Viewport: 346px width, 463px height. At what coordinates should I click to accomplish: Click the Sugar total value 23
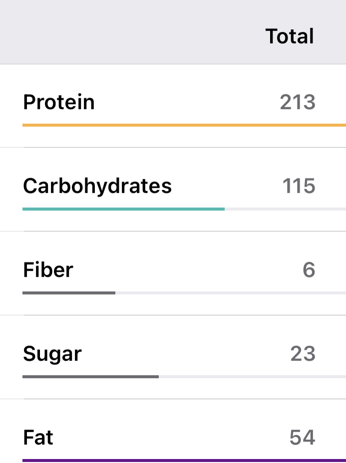point(303,354)
